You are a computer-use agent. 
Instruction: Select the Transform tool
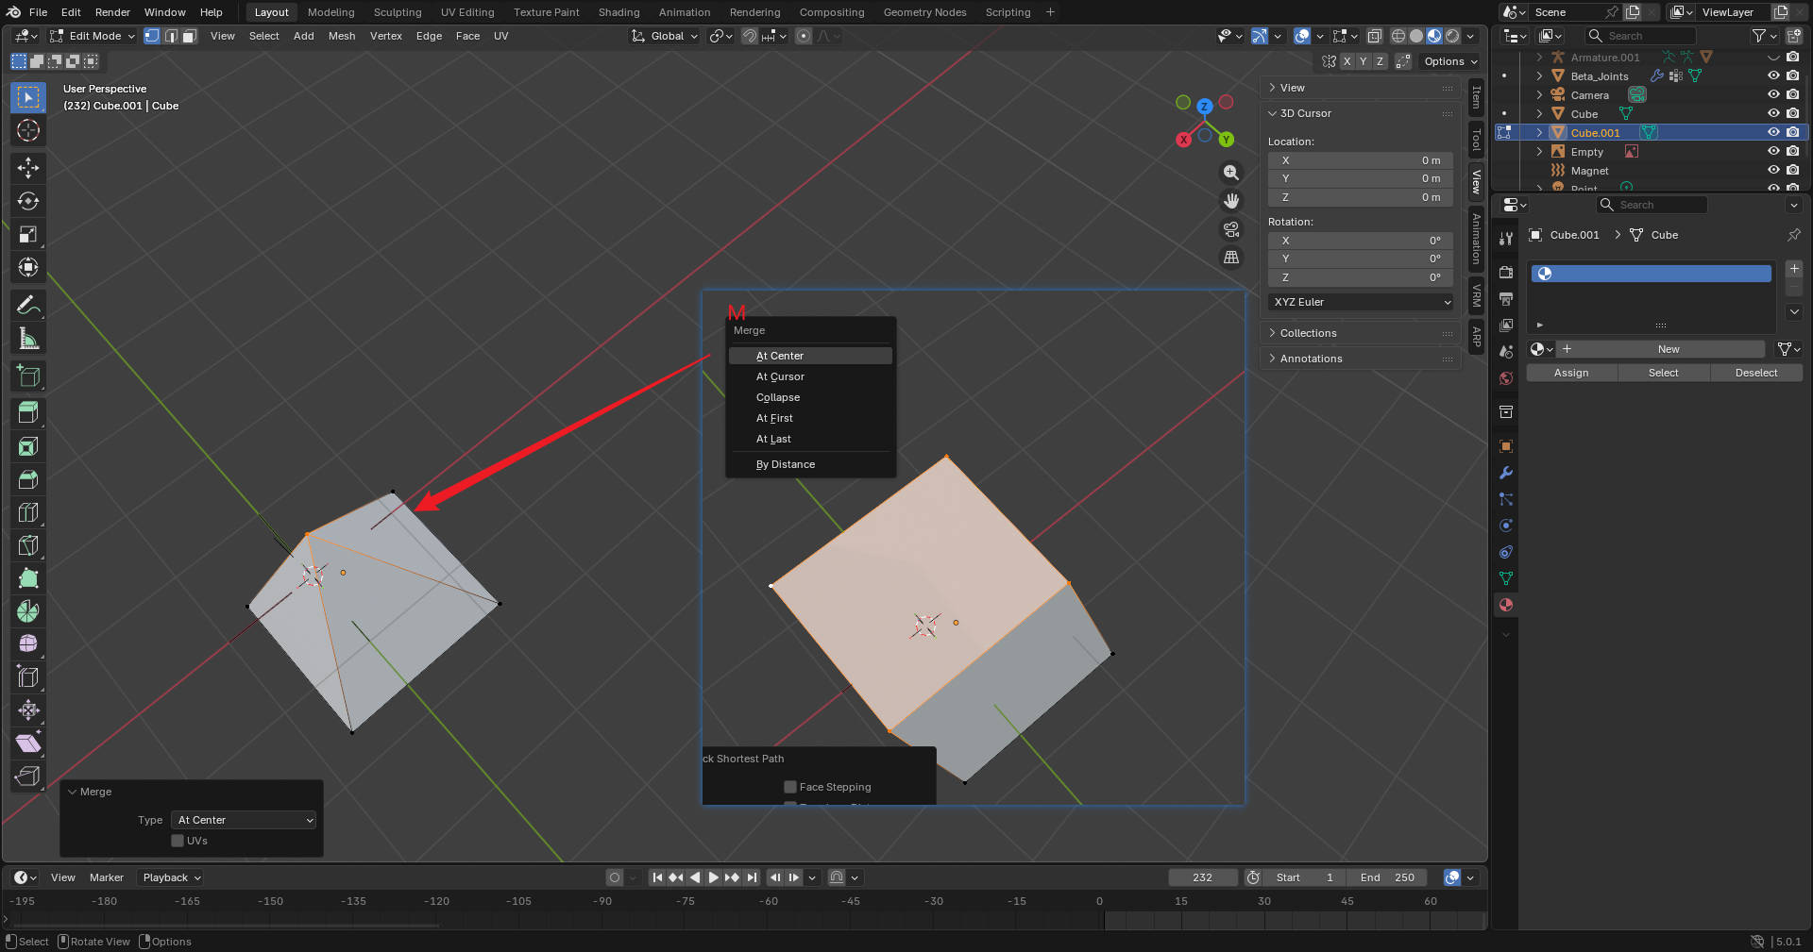(x=28, y=267)
